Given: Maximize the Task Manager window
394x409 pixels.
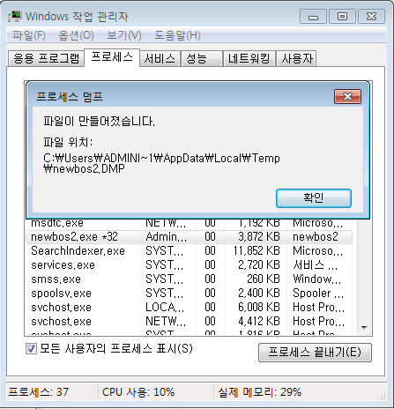Looking at the screenshot, I should click(342, 17).
